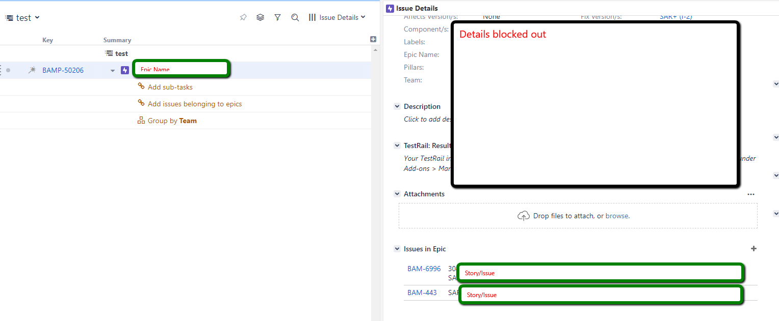Screen dimensions: 779x321
Task: Click the Key column header
Action: tap(47, 40)
